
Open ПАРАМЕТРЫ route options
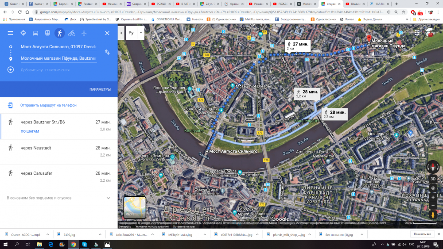pyautogui.click(x=100, y=89)
